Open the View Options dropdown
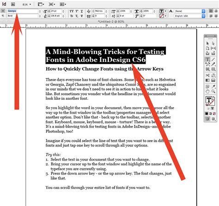 pyautogui.click(x=41, y=4)
